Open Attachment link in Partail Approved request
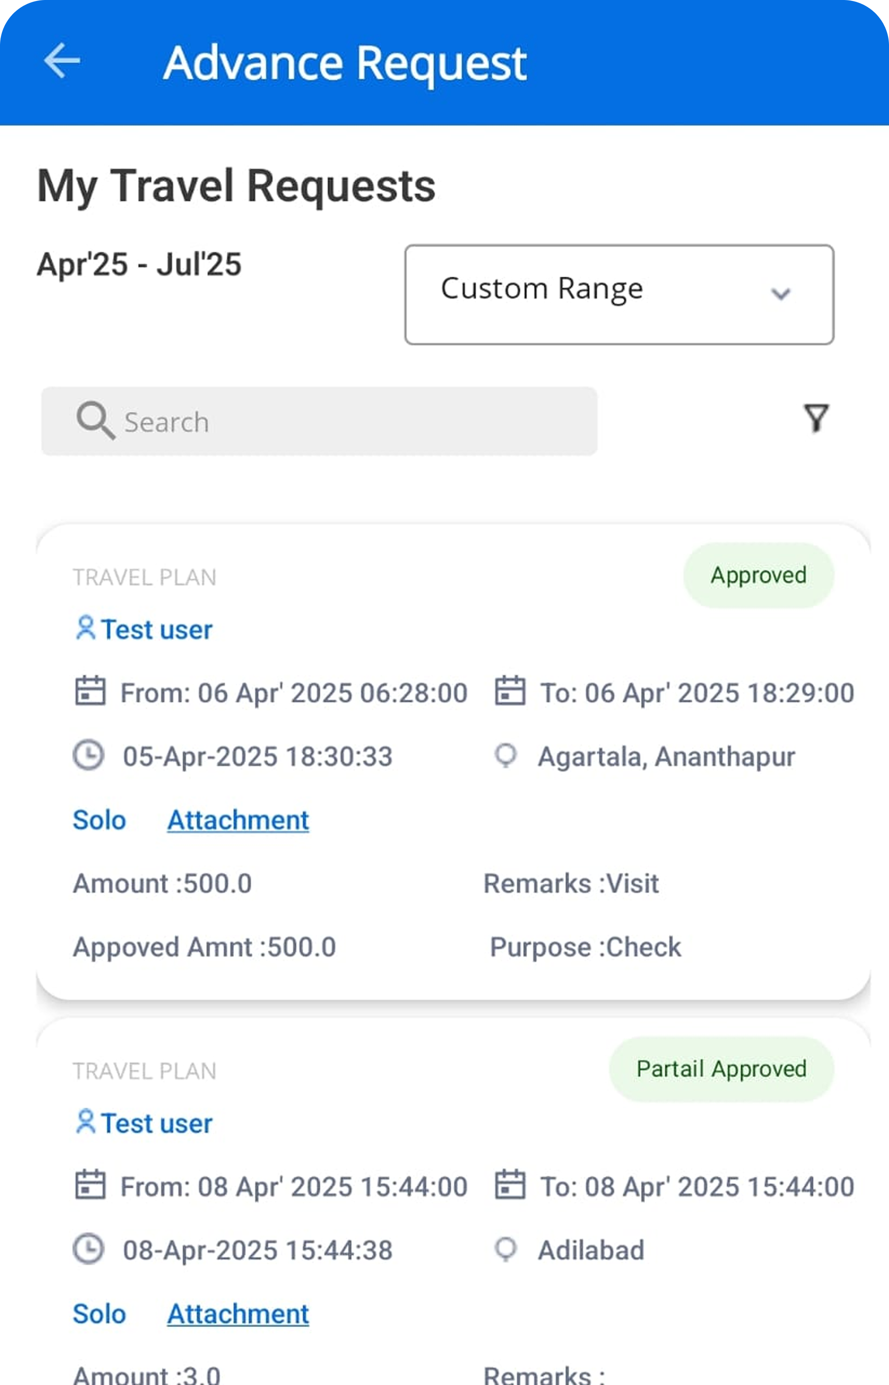889x1385 pixels. tap(238, 1314)
